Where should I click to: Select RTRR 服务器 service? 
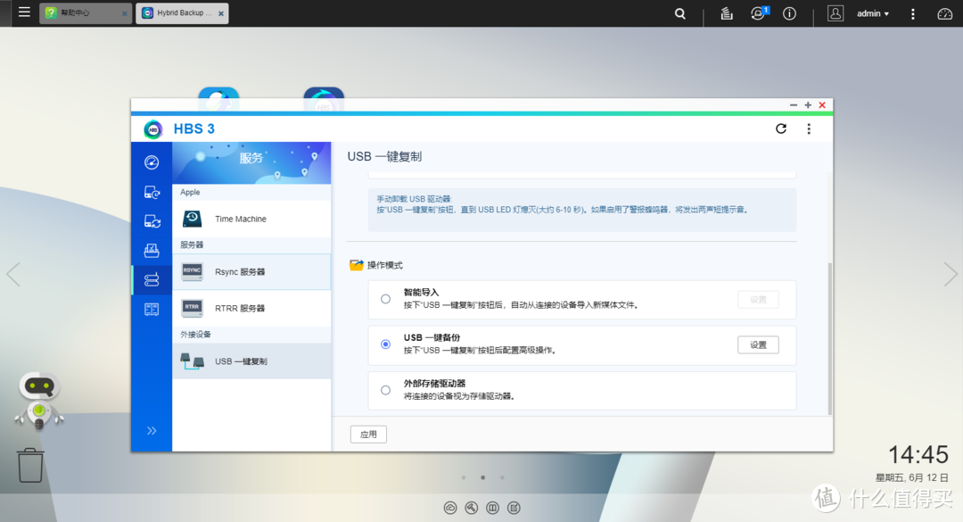[251, 308]
